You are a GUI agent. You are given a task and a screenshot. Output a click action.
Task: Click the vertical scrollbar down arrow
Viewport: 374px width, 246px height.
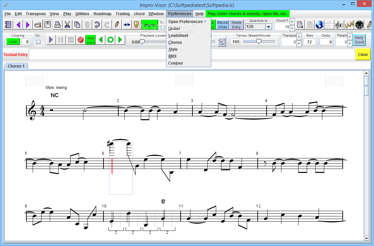(x=366, y=238)
